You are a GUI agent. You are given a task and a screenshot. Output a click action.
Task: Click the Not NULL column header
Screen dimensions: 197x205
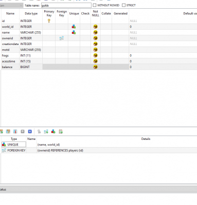pos(96,13)
